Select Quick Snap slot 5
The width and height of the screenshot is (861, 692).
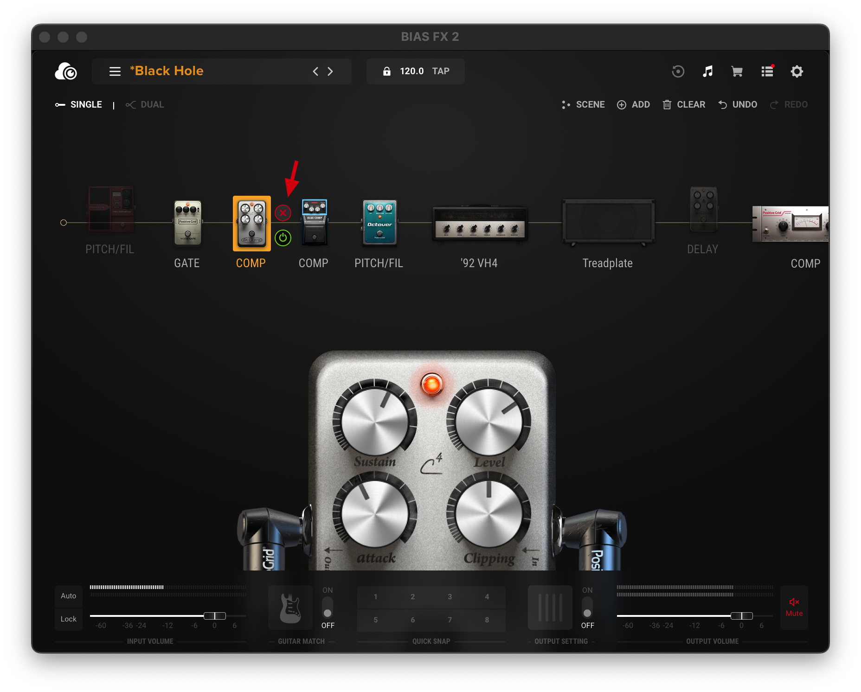coord(375,620)
